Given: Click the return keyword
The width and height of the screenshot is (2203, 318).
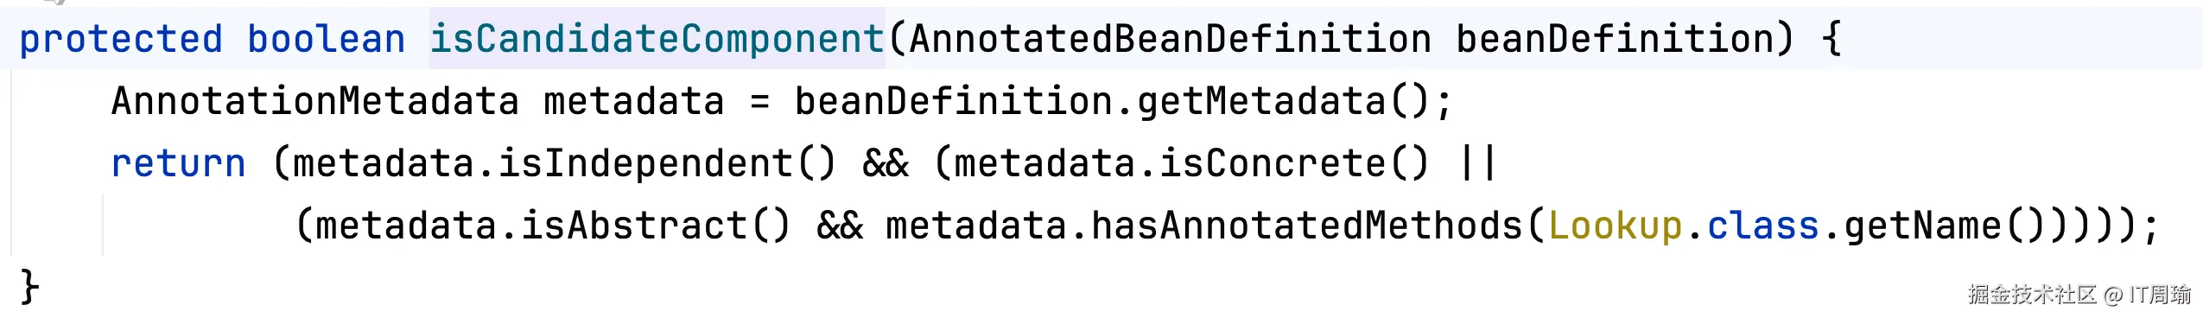Looking at the screenshot, I should click(x=178, y=164).
